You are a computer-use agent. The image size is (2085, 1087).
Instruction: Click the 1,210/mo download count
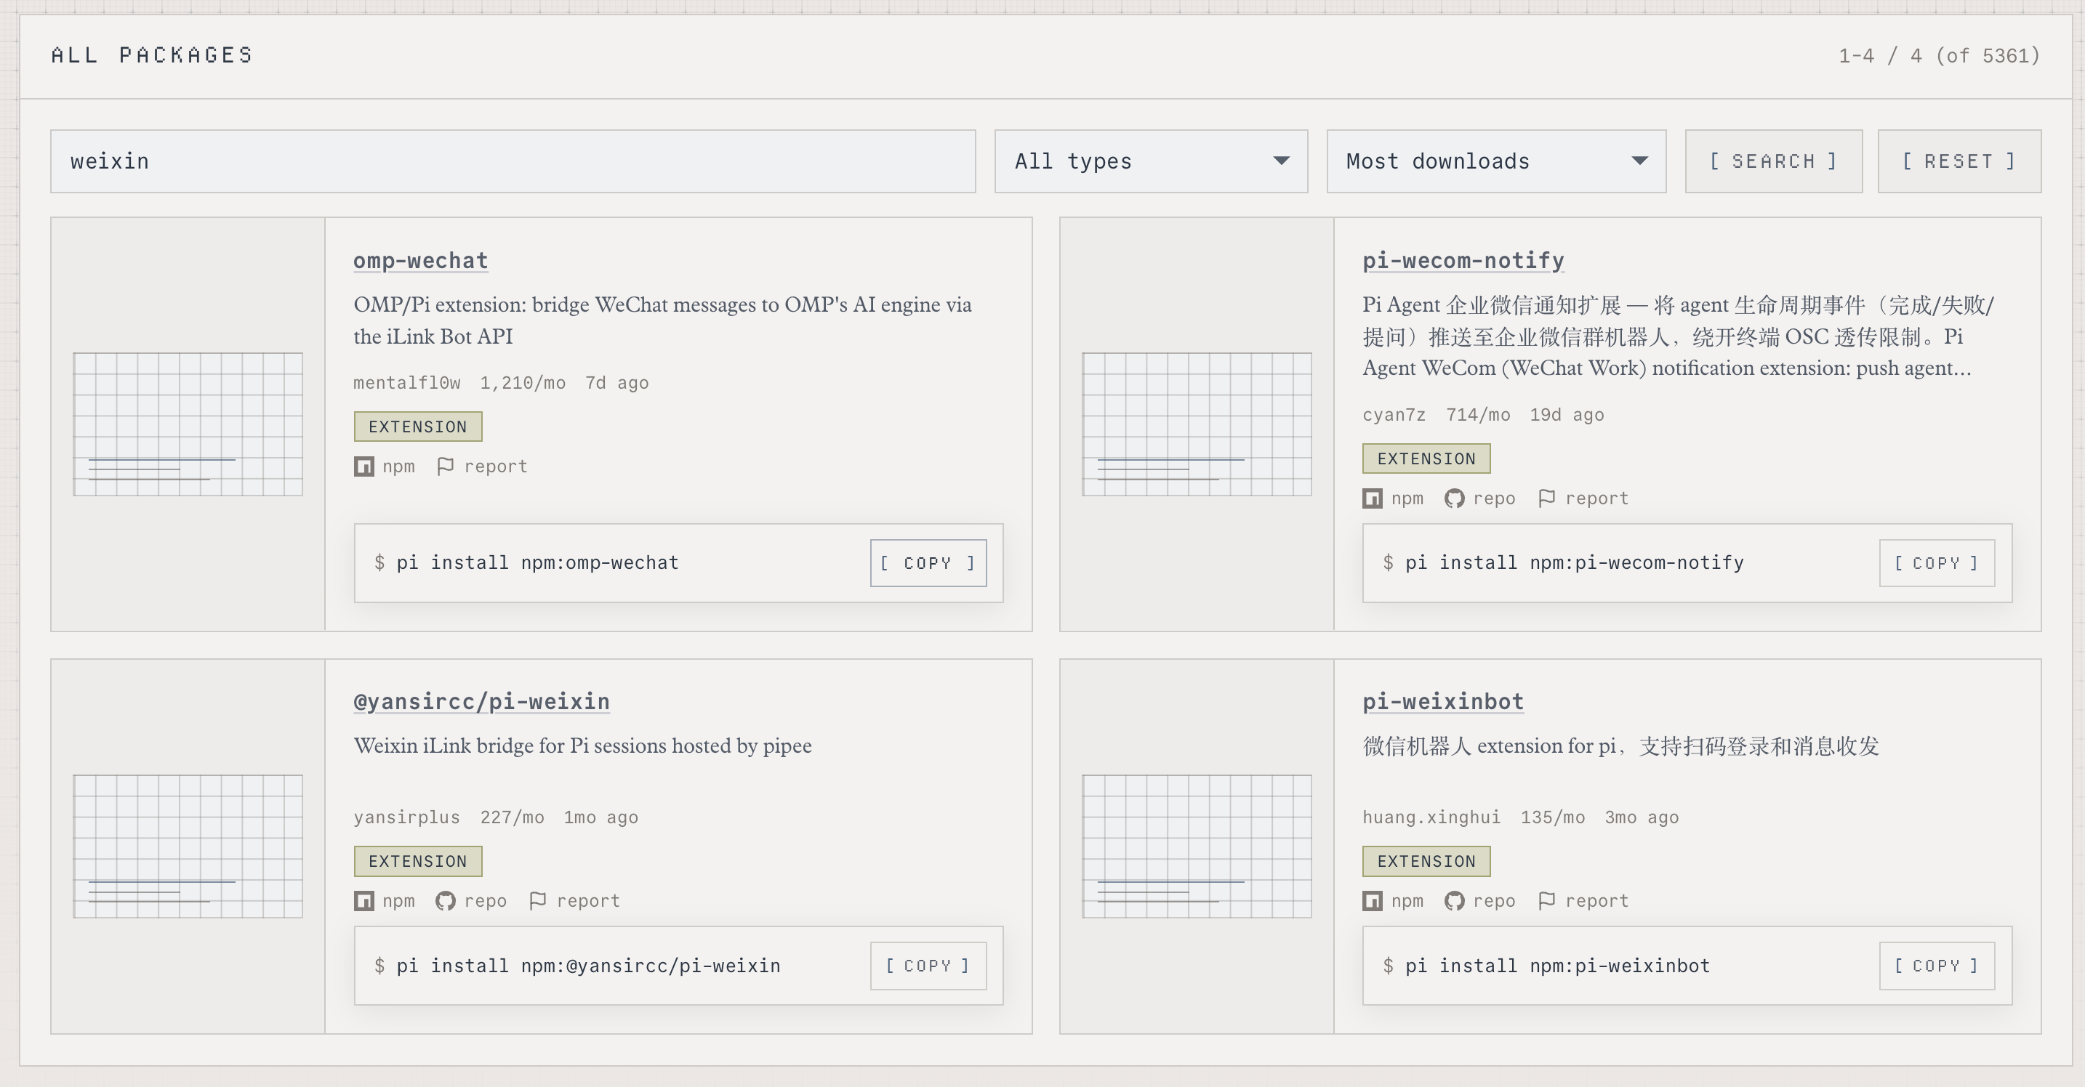(x=523, y=384)
